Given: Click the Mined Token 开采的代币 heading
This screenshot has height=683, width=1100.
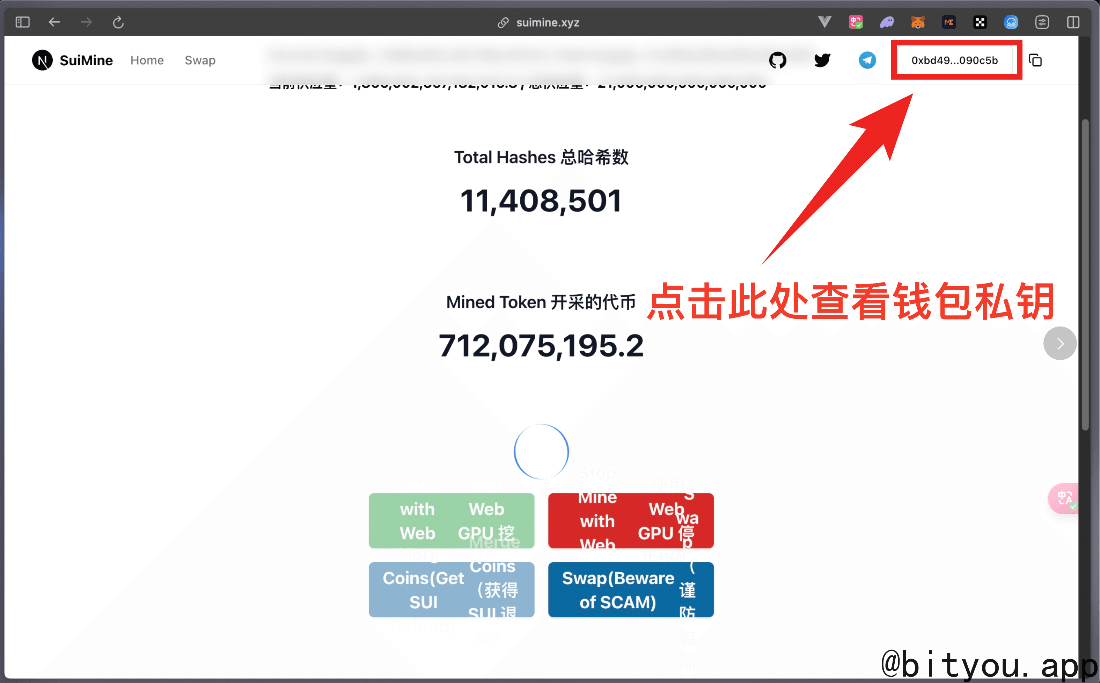Looking at the screenshot, I should click(541, 302).
